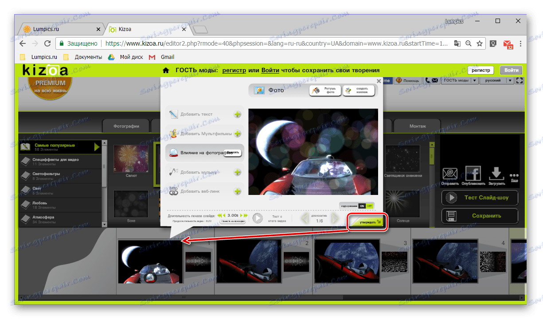Go to the next slide arrow

point(336,218)
